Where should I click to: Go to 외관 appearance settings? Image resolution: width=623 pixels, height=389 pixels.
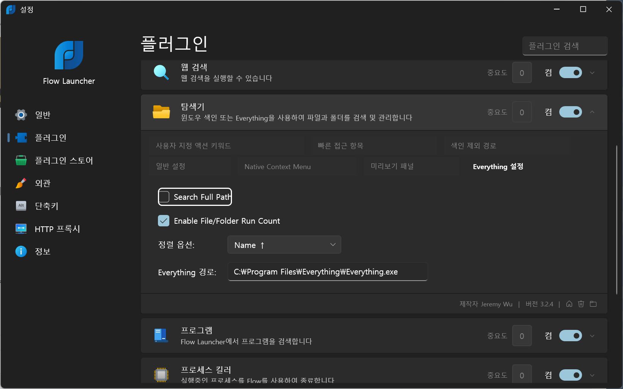coord(43,183)
